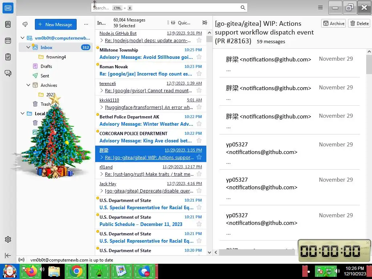Open Millstone Township Advisory Message
This screenshot has width=372, height=279.
click(x=151, y=54)
